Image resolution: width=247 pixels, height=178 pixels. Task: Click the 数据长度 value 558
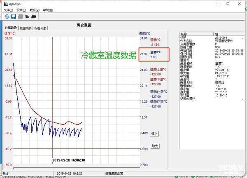coord(217,47)
